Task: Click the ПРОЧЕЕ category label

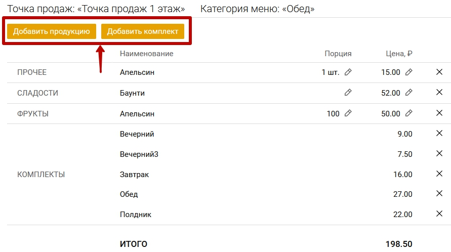Action: [32, 72]
